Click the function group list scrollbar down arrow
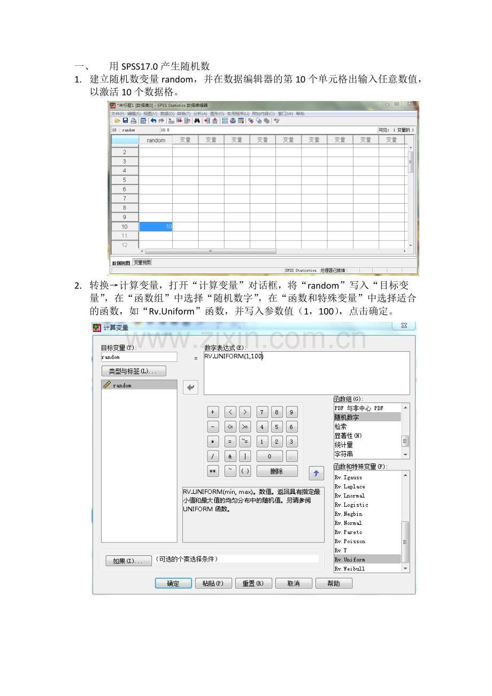The height and width of the screenshot is (696, 492). [406, 454]
